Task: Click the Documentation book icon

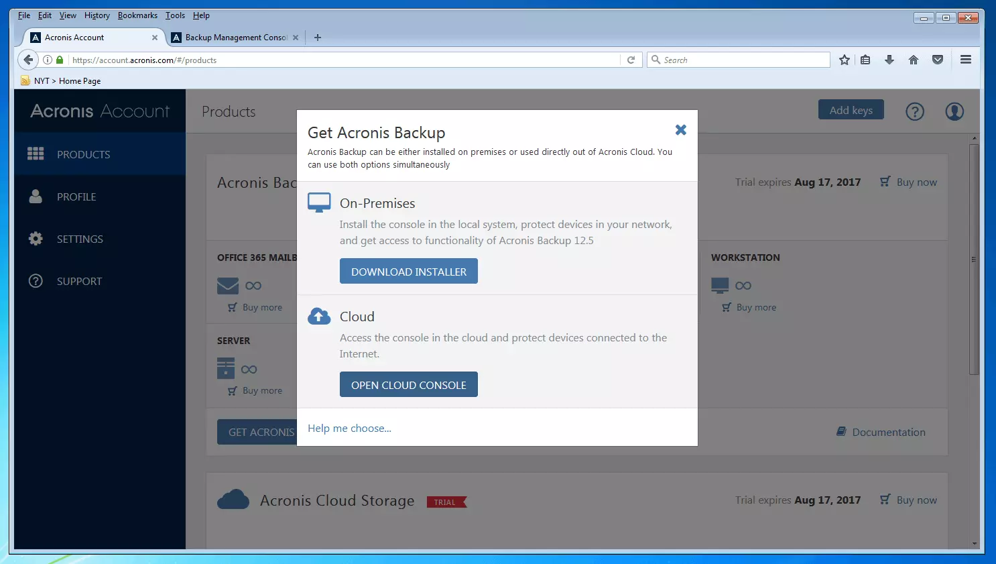Action: (841, 431)
